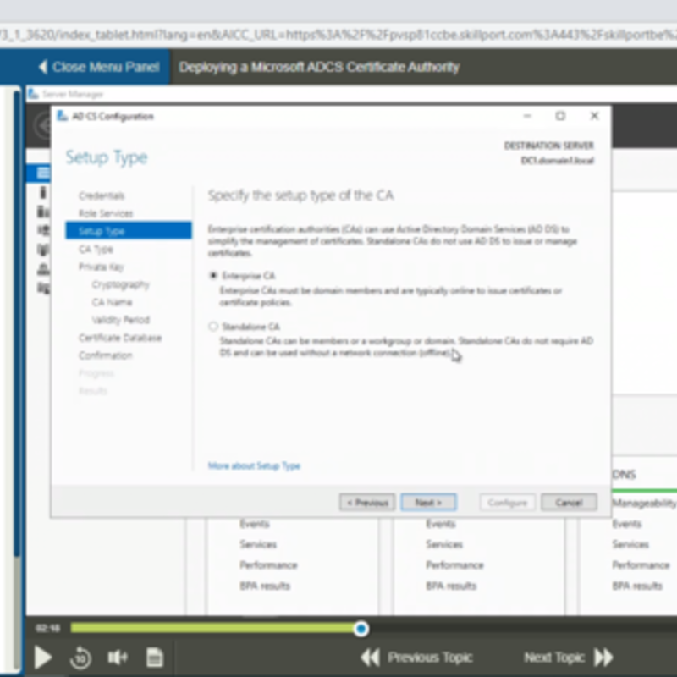Cancel the AD CS Configuration wizard
677x677 pixels.
click(x=569, y=503)
